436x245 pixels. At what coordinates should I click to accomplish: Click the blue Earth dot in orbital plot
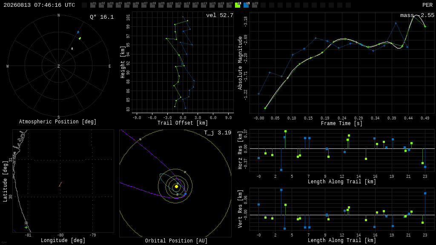pyautogui.click(x=186, y=194)
